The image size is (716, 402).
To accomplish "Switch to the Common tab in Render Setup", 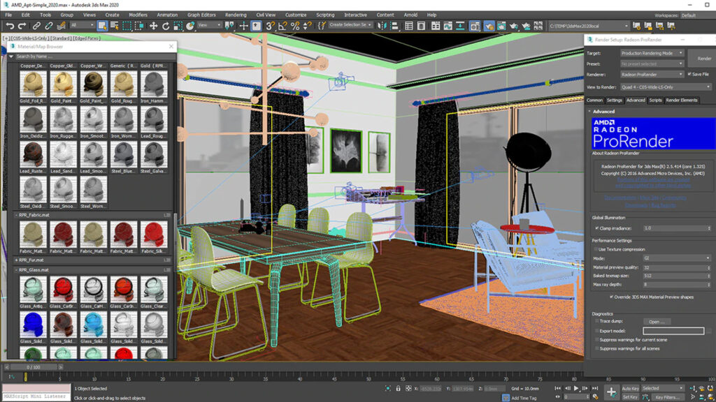I will click(x=594, y=100).
